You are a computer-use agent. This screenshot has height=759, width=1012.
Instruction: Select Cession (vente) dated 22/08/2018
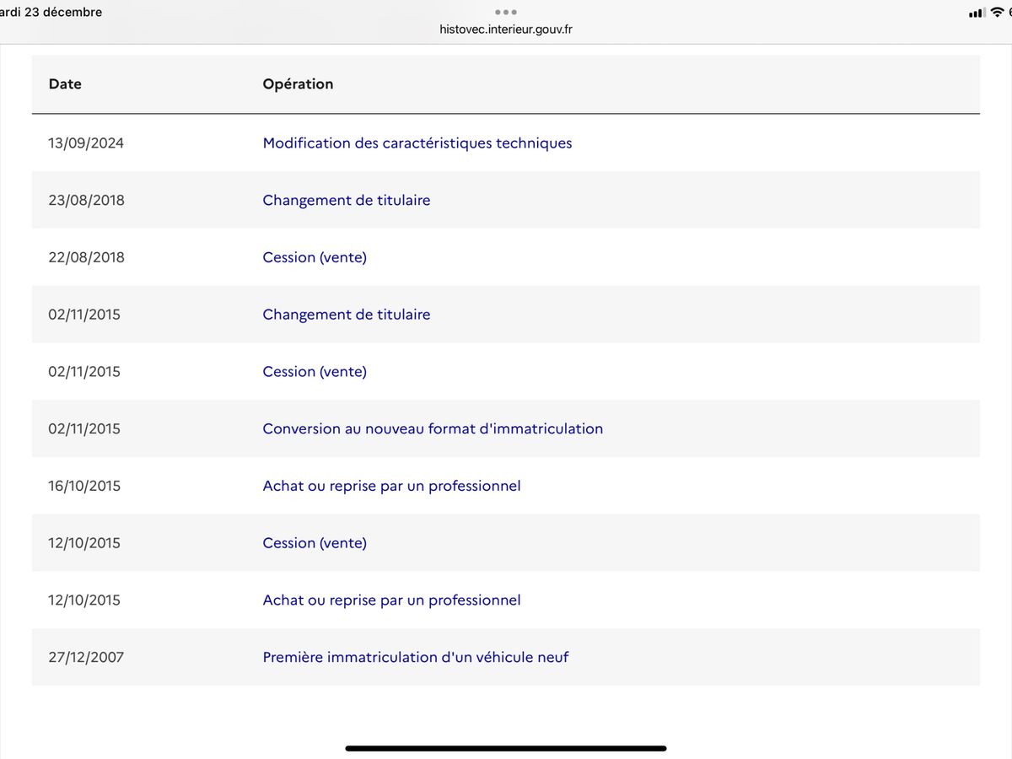(315, 257)
